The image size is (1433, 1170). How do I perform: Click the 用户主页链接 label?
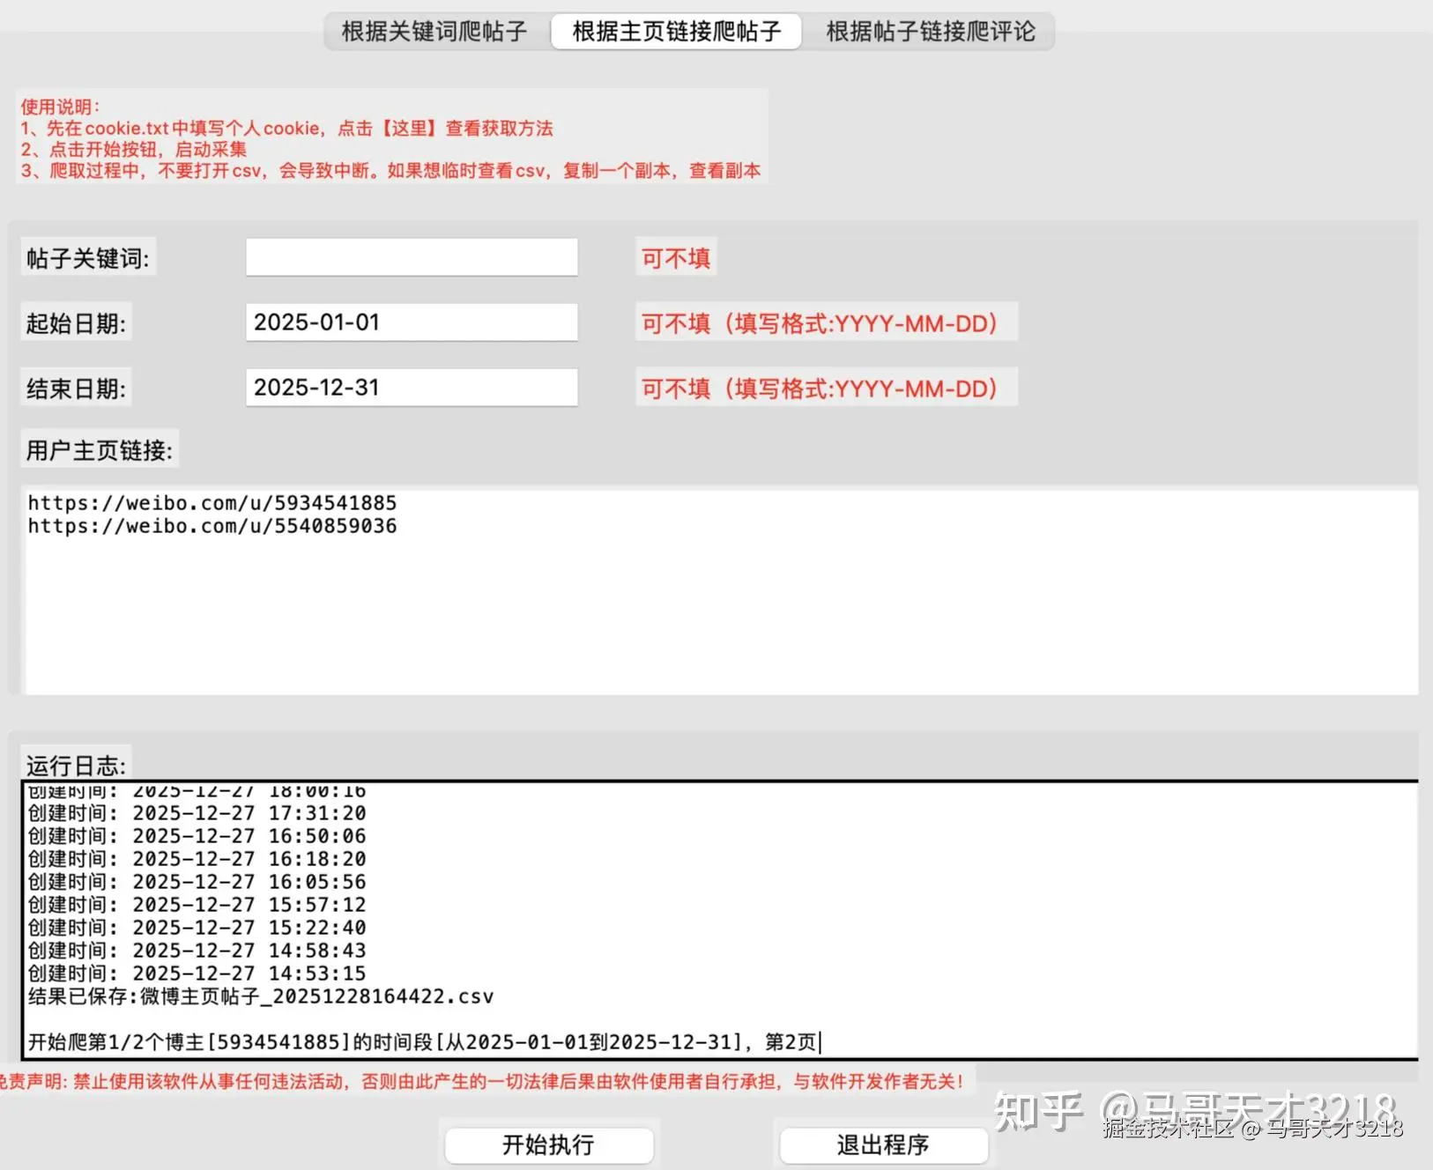[x=100, y=451]
